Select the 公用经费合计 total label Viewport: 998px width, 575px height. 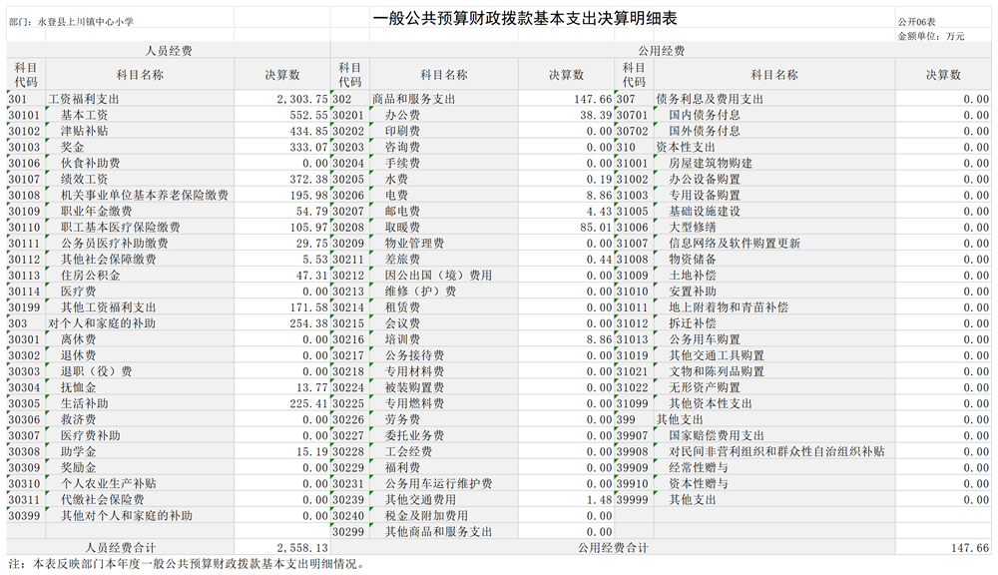[613, 548]
